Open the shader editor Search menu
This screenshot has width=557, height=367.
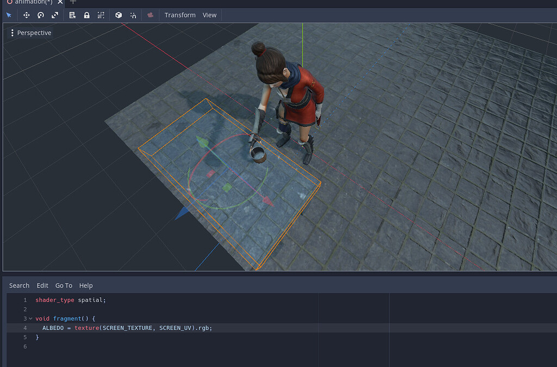tap(19, 285)
